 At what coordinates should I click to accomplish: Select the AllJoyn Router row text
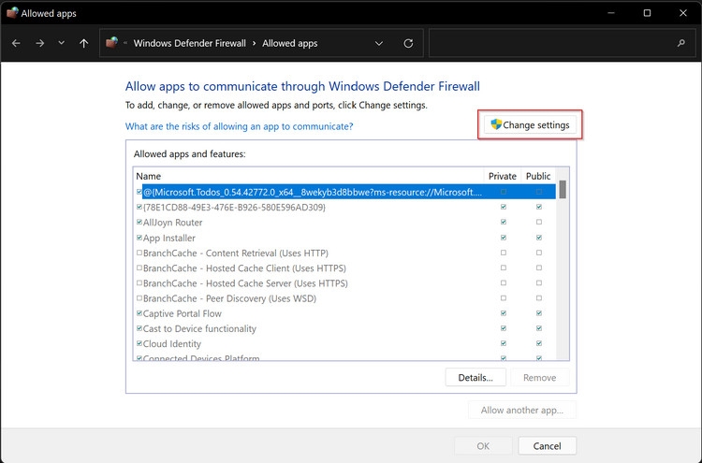coord(172,223)
